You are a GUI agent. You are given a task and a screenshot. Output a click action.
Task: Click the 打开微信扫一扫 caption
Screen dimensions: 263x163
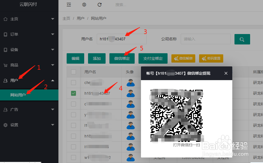point(186,145)
